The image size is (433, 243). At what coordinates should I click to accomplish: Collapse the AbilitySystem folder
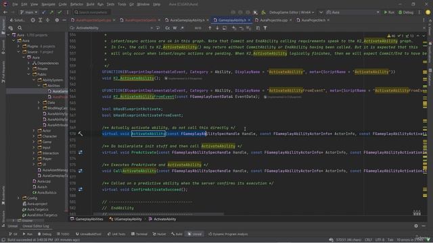tap(34, 80)
